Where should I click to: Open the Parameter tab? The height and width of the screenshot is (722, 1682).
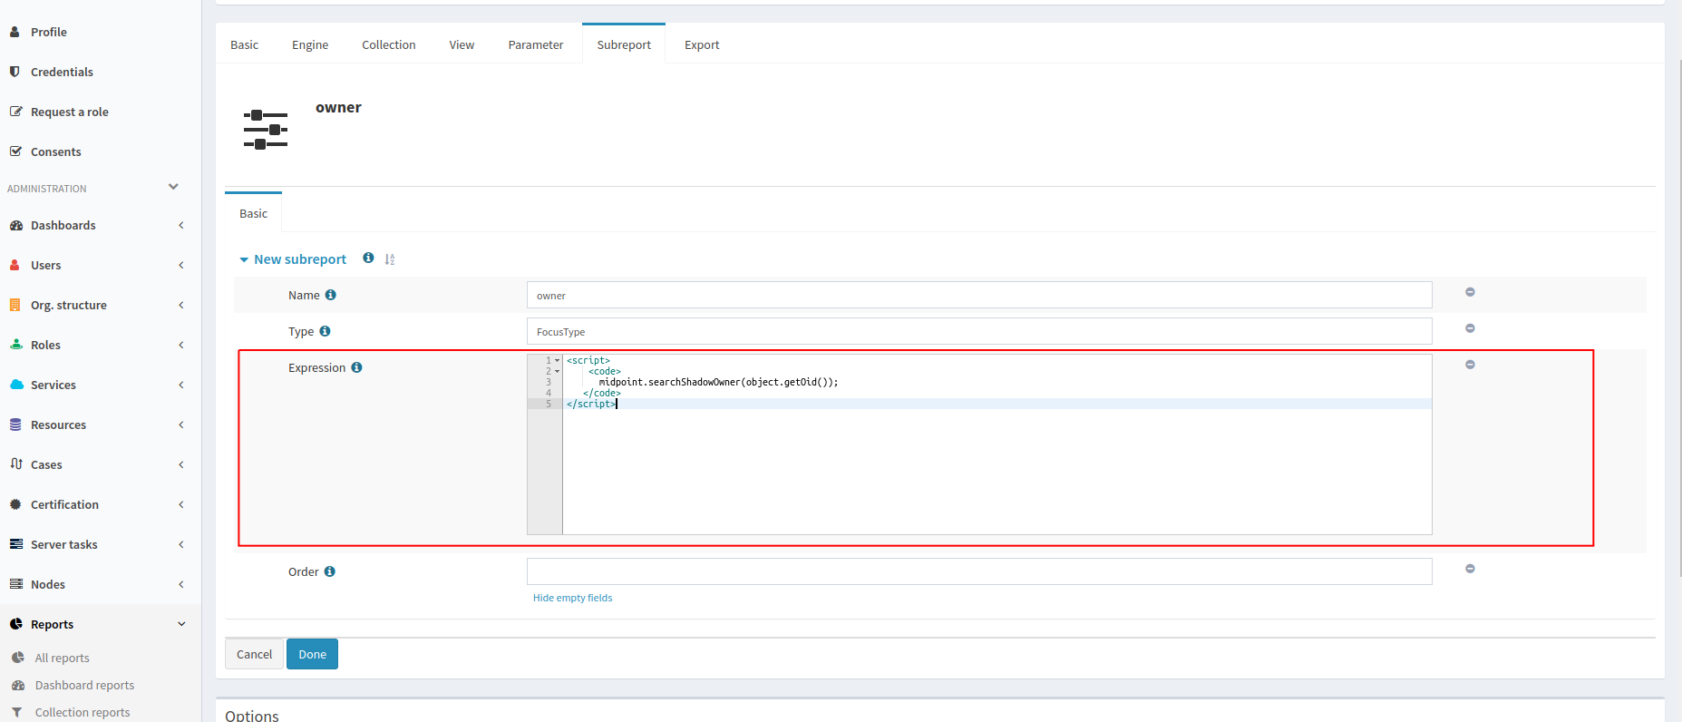pyautogui.click(x=535, y=44)
